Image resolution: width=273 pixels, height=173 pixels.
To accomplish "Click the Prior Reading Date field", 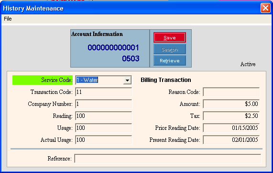I will [231, 128].
